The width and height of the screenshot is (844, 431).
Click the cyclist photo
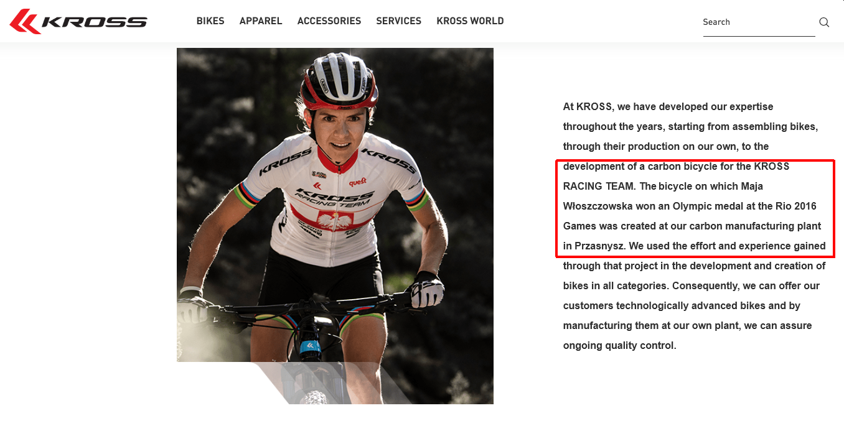tap(335, 226)
